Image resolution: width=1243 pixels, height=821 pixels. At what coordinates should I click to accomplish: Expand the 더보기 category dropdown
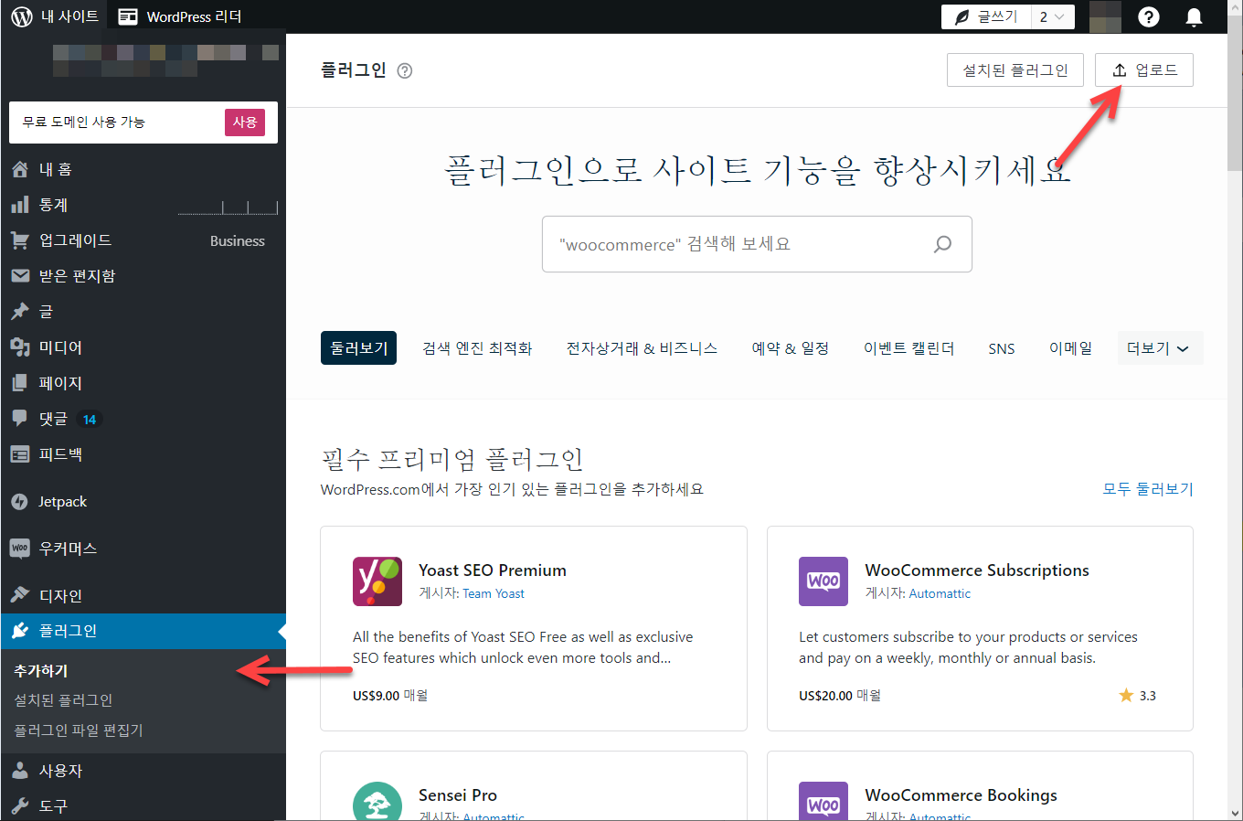pyautogui.click(x=1159, y=347)
